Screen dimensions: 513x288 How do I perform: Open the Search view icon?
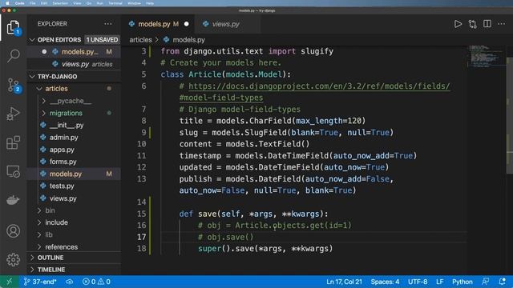13,56
